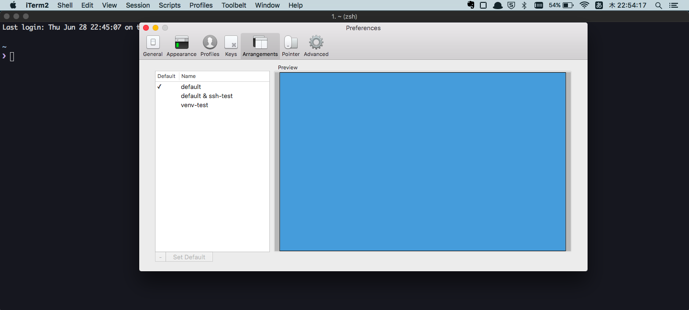Image resolution: width=689 pixels, height=310 pixels.
Task: Click the Bluetooth status icon
Action: (524, 5)
